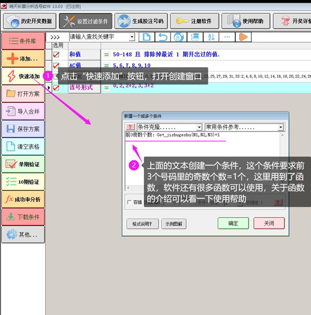This screenshot has width=311, height=315.
Task: Click the three dots more icon
Action: (x=227, y=37)
